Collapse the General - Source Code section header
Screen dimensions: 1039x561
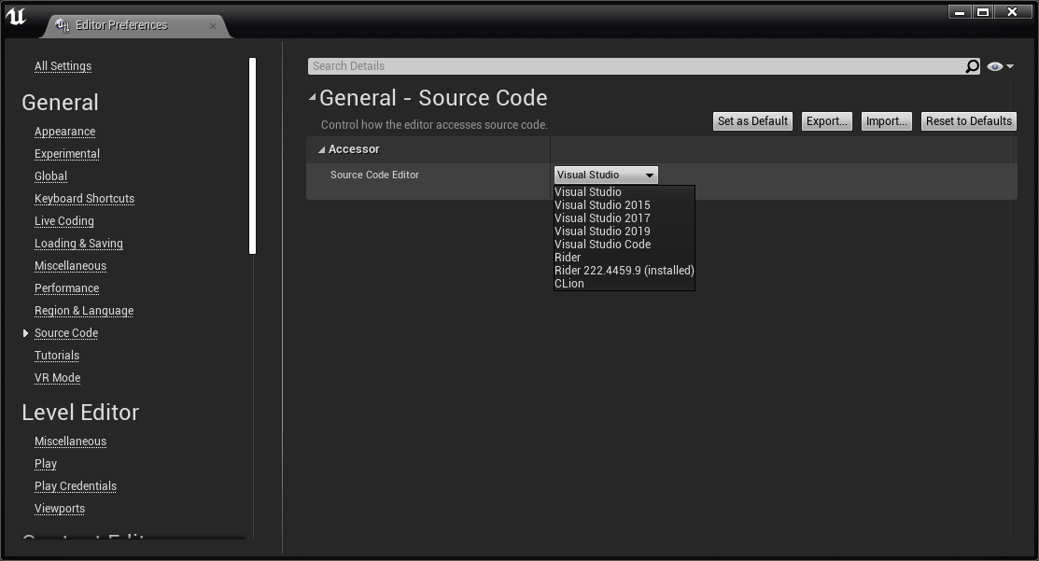(x=312, y=97)
